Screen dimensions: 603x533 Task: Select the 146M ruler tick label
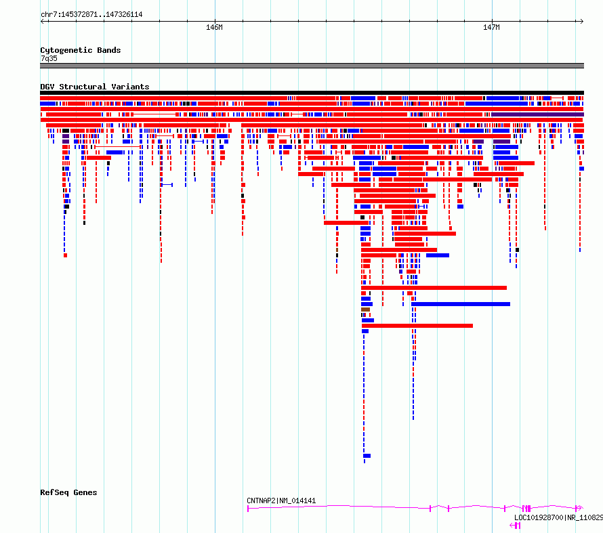click(x=214, y=27)
